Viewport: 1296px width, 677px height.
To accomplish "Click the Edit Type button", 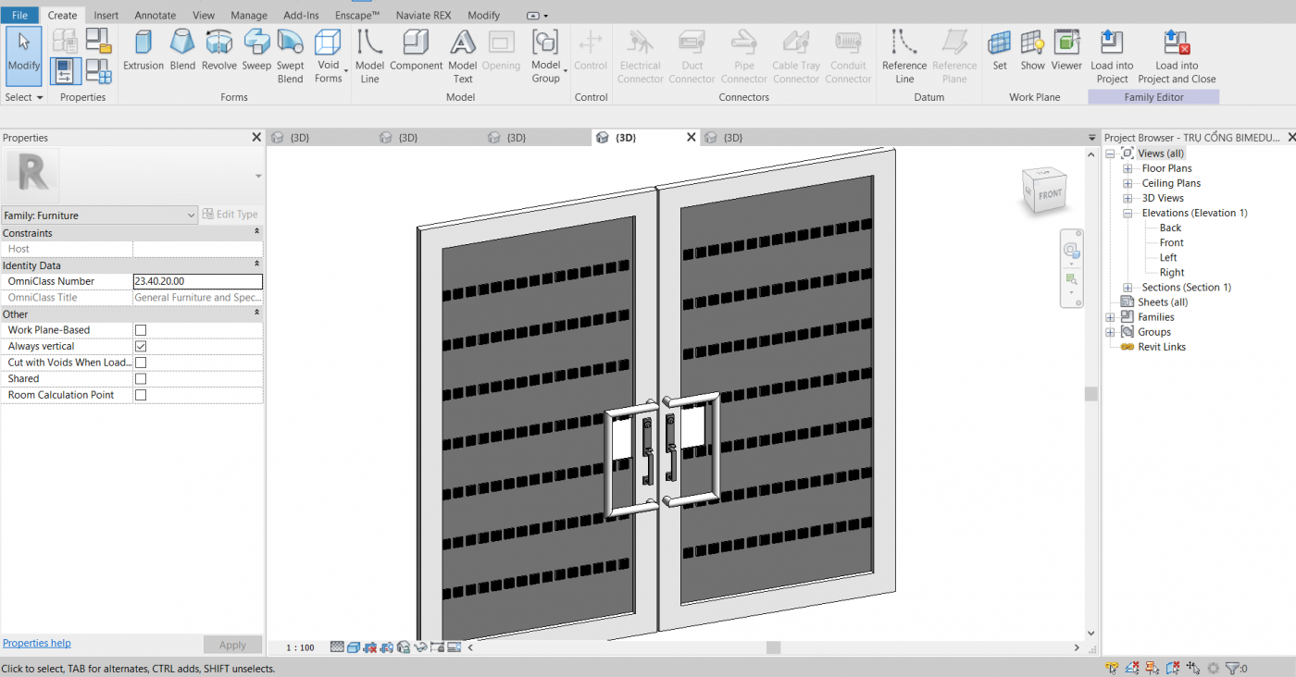I will coord(230,214).
